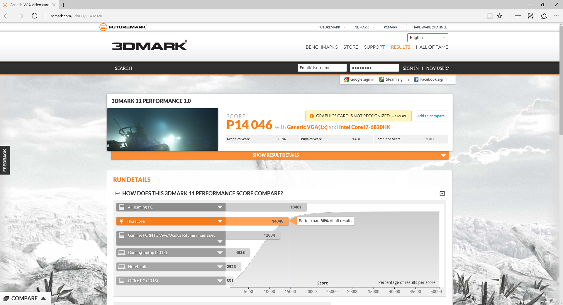Open the BENCHMARKS menu
The height and width of the screenshot is (305, 563).
pyautogui.click(x=322, y=47)
